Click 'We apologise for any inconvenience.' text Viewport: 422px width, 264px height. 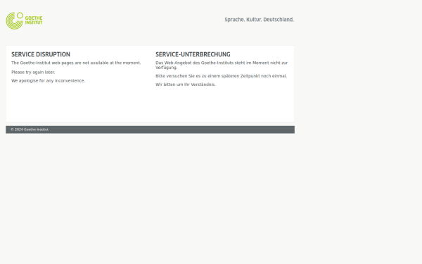48,81
